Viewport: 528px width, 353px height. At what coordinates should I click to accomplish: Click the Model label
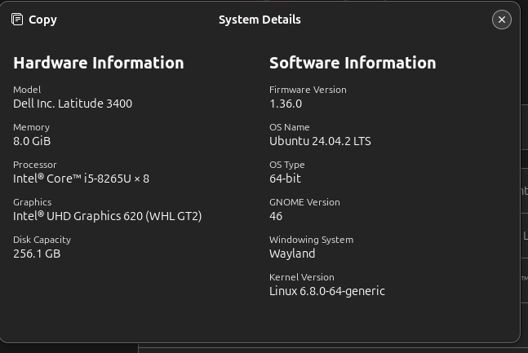[x=27, y=90]
